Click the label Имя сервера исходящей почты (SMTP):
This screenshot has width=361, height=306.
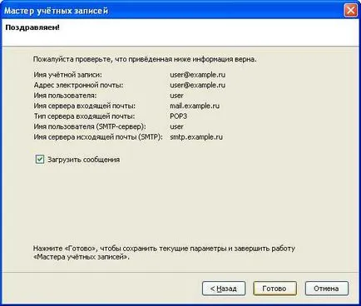tap(98, 137)
